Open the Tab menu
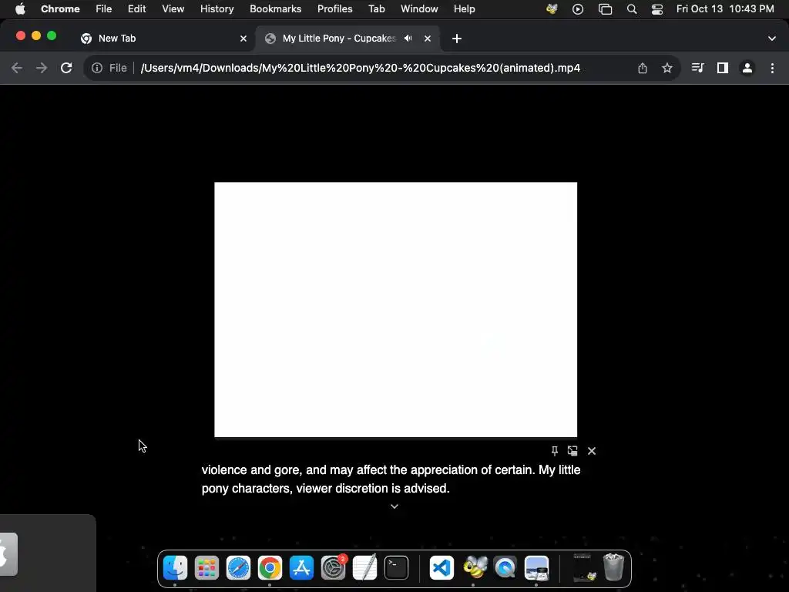789x592 pixels. (x=376, y=9)
